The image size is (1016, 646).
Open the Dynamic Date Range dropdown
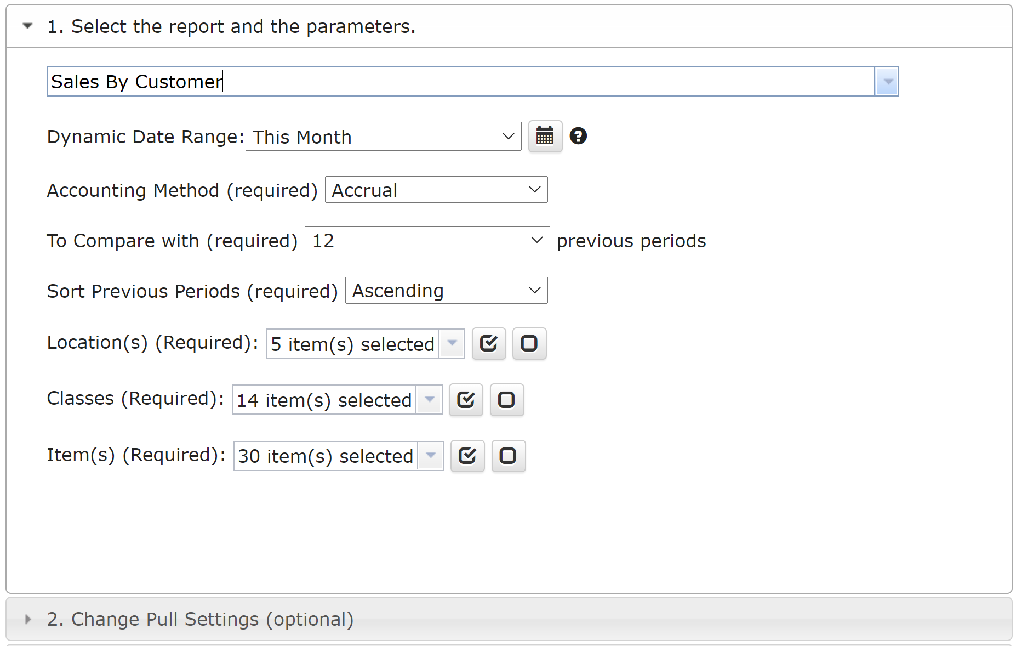383,137
